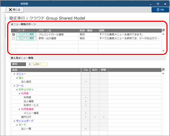Click the 説明 column header
This screenshot has height=136, width=170.
[x=130, y=30]
